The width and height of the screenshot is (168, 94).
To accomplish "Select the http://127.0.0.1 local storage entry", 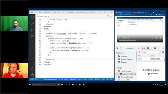I will [x=128, y=74].
